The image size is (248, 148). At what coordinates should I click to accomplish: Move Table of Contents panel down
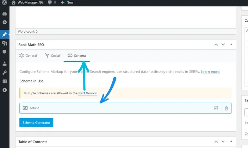223,142
